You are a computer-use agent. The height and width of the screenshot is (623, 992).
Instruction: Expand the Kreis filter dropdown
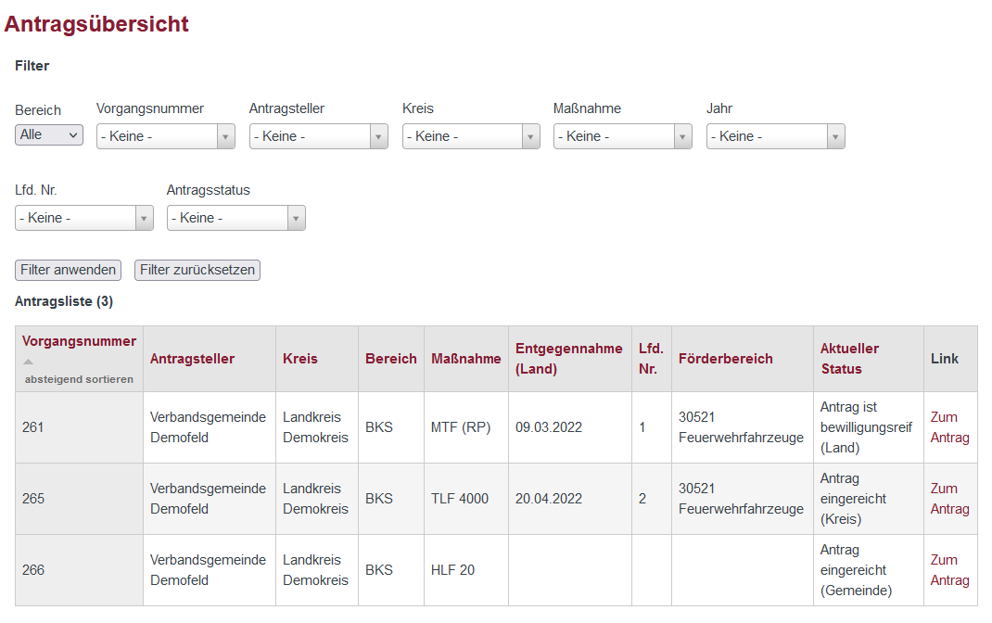tap(471, 136)
